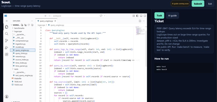Open the dropdown arrow beside chat icon
The height and width of the screenshot is (102, 217).
click(x=104, y=16)
